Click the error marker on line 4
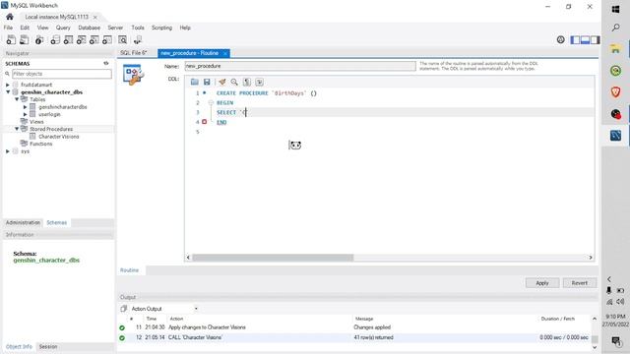630x354 pixels. click(x=204, y=122)
